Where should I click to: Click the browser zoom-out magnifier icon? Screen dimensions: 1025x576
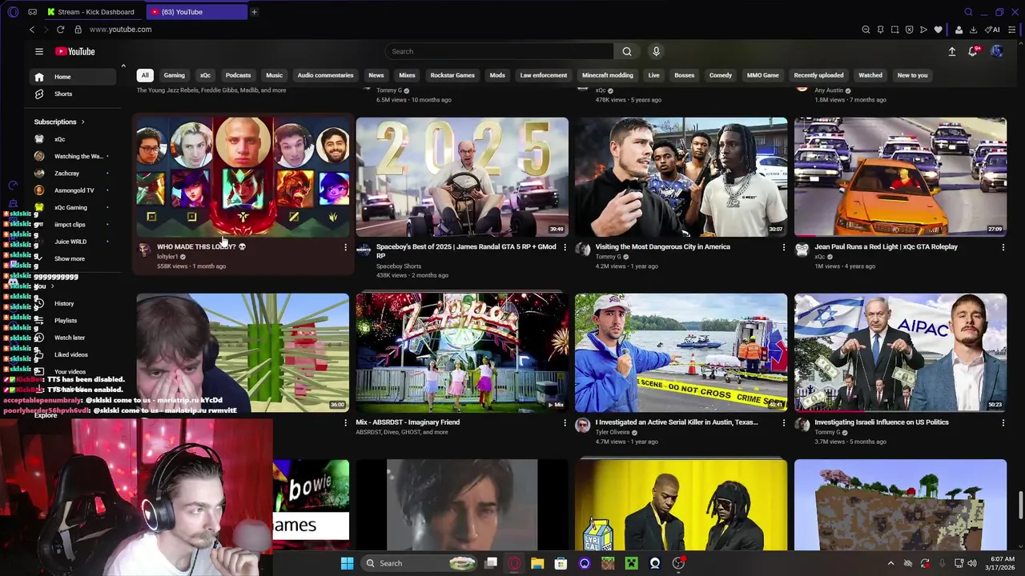[x=866, y=30]
